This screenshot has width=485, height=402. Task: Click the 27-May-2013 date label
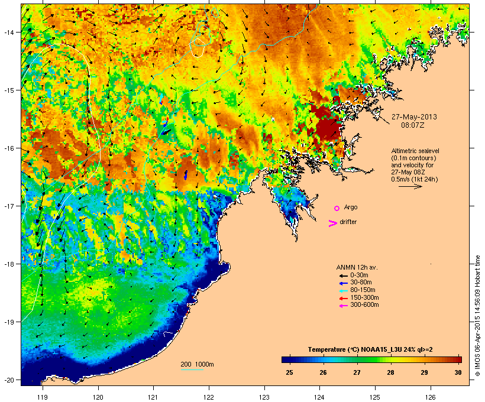(x=414, y=117)
